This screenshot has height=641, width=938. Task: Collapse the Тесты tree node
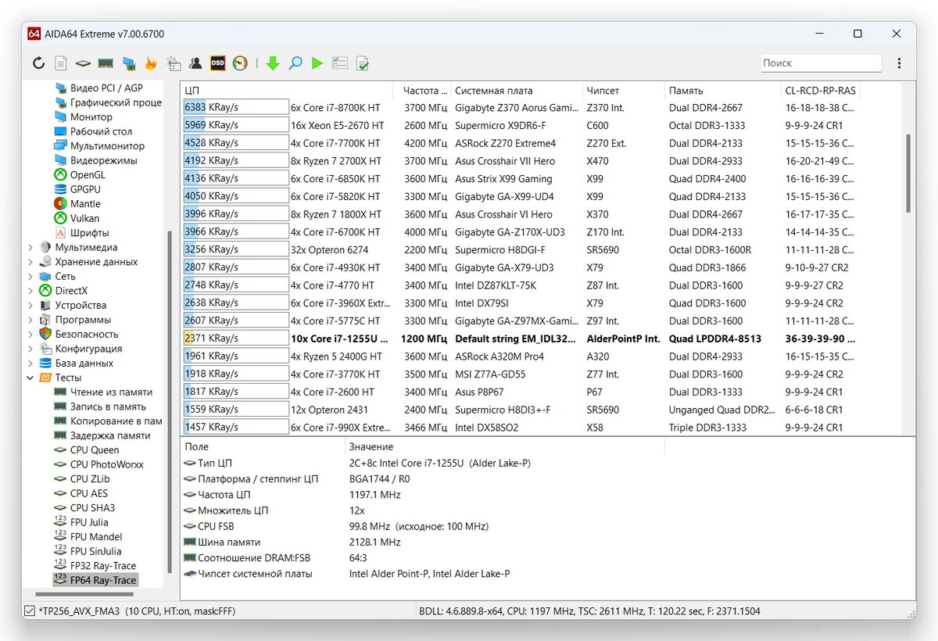tap(30, 378)
